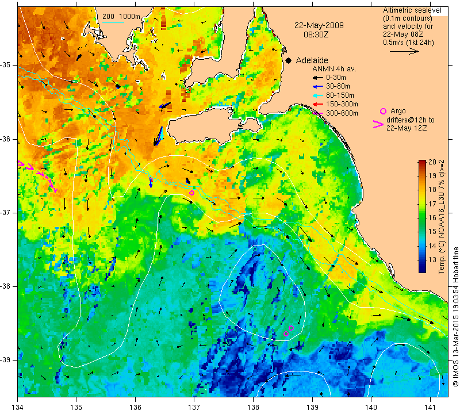
Task: Click the latitude axis label -39
Action: click(x=6, y=360)
